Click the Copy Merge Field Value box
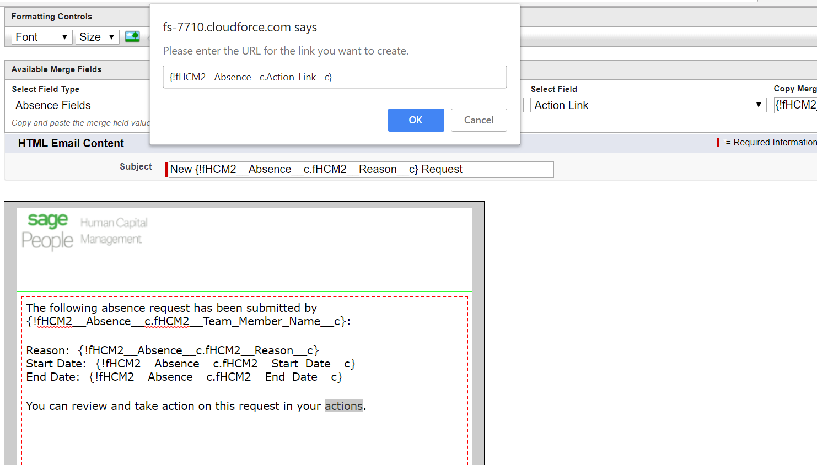Image resolution: width=817 pixels, height=465 pixels. pyautogui.click(x=795, y=105)
